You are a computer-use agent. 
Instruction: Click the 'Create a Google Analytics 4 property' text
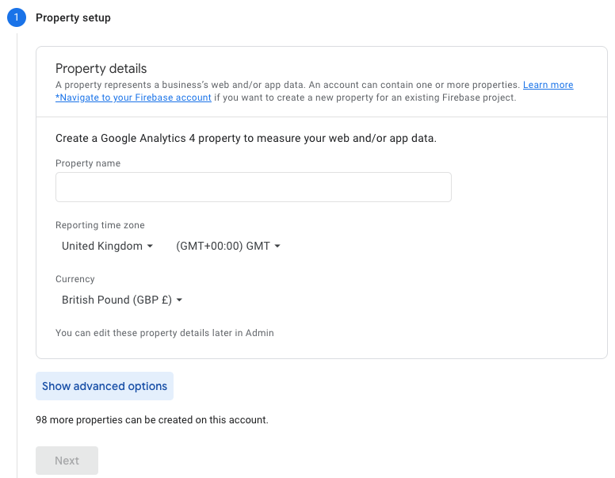tap(246, 138)
